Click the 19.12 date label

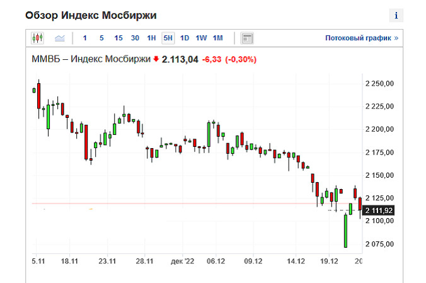329,261
